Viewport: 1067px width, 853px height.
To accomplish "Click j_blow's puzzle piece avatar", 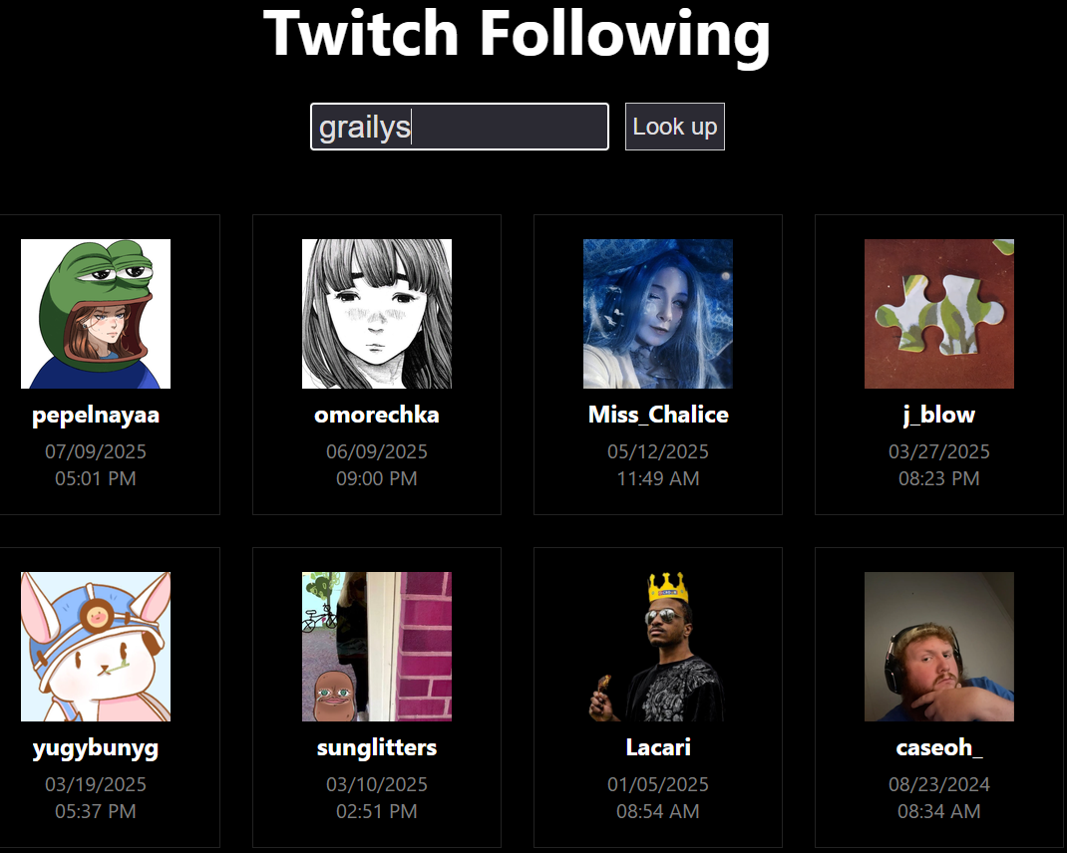I will (939, 314).
